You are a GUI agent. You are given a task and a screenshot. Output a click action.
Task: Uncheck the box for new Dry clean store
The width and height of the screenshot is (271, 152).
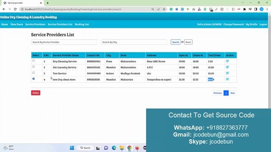(33, 79)
